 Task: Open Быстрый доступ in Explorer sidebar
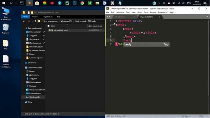tap(35, 28)
